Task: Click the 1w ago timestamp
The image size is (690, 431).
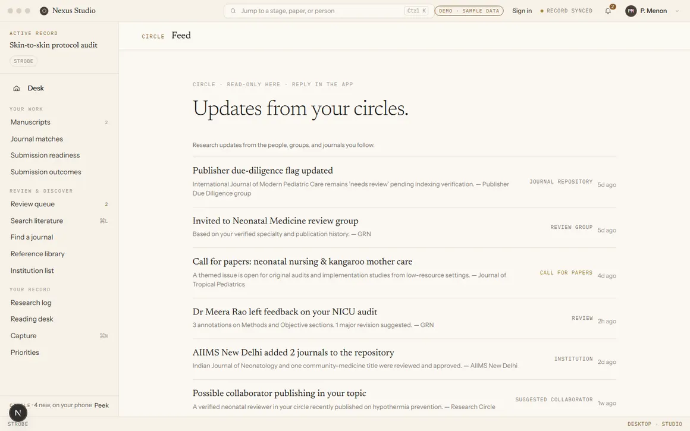Action: [x=607, y=403]
